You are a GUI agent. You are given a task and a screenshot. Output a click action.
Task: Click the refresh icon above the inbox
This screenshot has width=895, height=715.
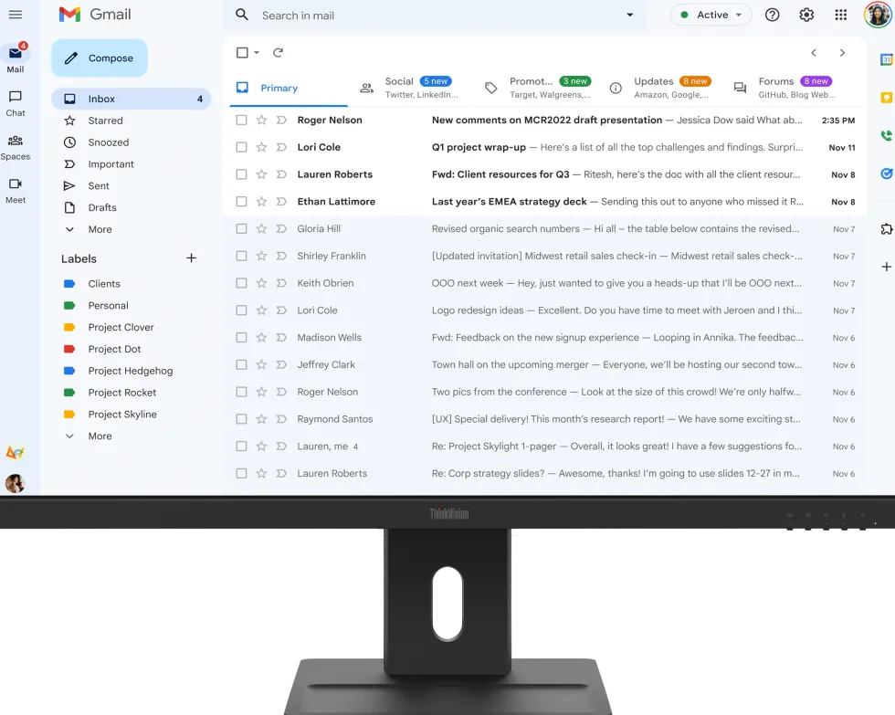coord(278,52)
